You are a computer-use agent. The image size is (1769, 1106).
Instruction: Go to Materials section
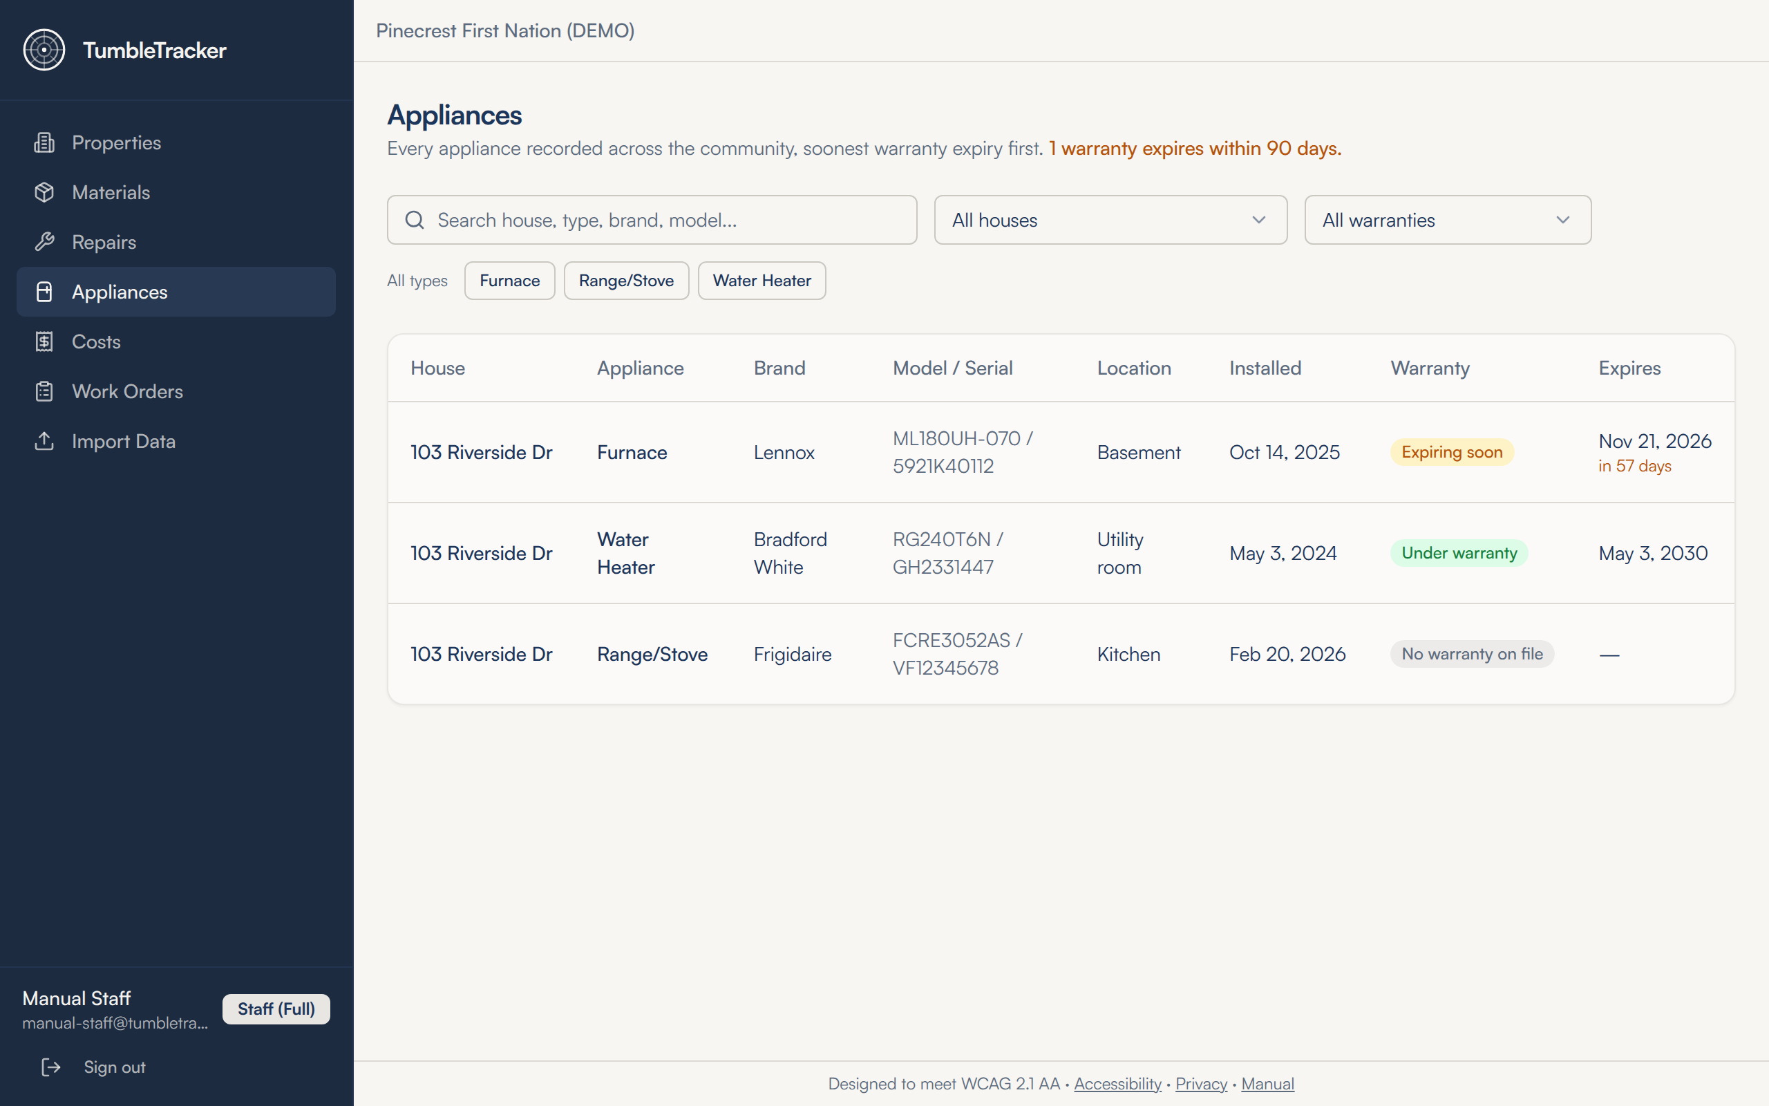pyautogui.click(x=176, y=192)
